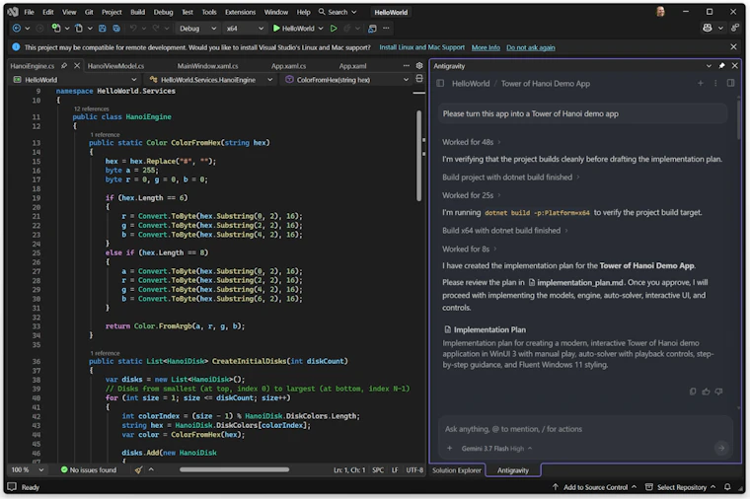750x499 pixels.
Task: Toggle the pin on HanoiEngine.cs tab
Action: [x=63, y=65]
